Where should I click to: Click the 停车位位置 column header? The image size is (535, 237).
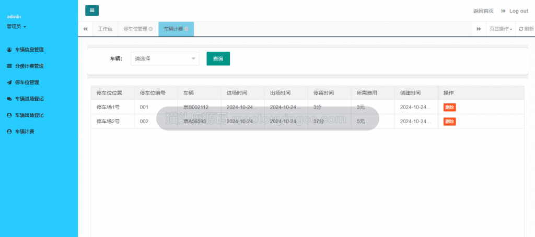(113, 93)
